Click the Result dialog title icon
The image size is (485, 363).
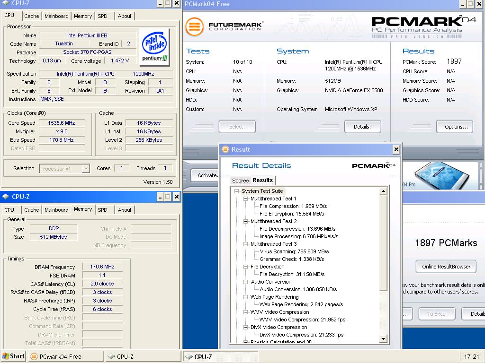(x=225, y=149)
